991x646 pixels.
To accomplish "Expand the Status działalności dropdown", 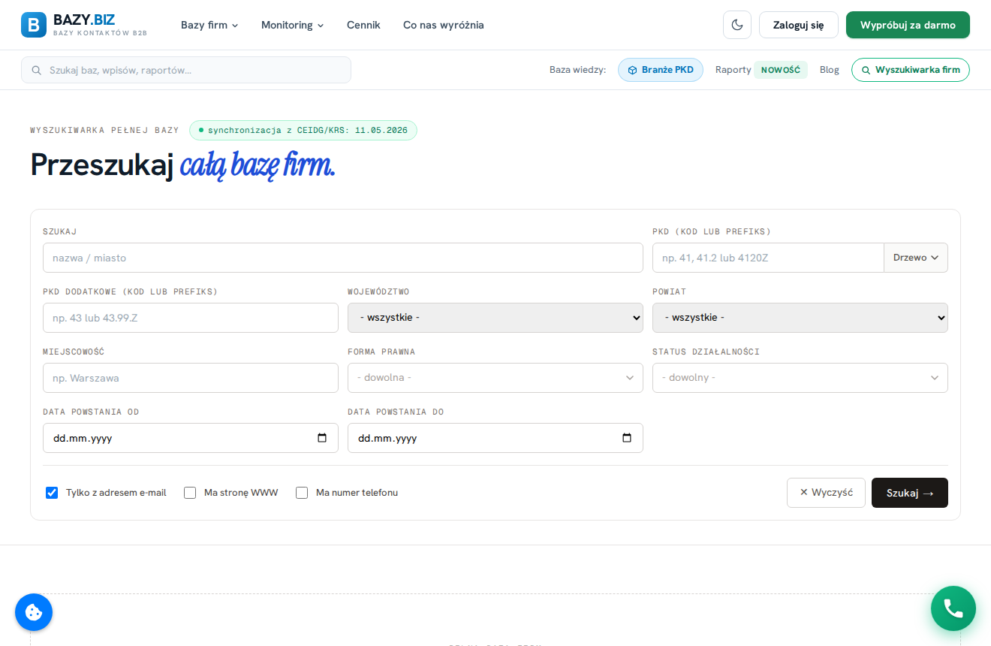I will [x=800, y=378].
